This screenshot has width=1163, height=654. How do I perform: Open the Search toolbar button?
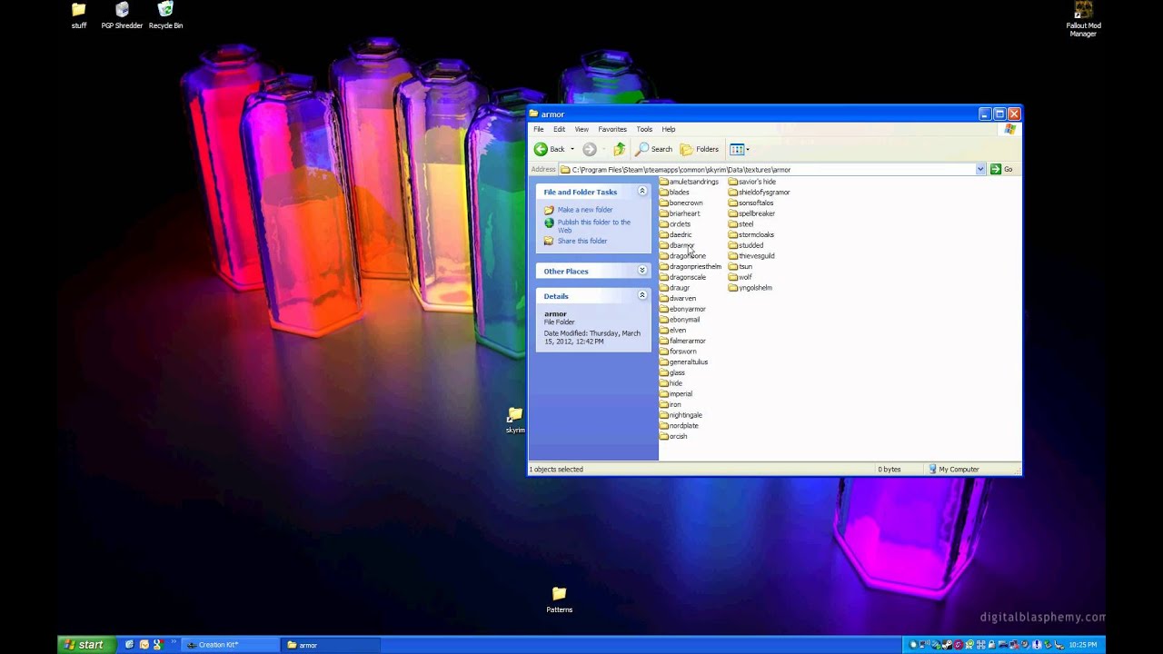[x=655, y=149]
